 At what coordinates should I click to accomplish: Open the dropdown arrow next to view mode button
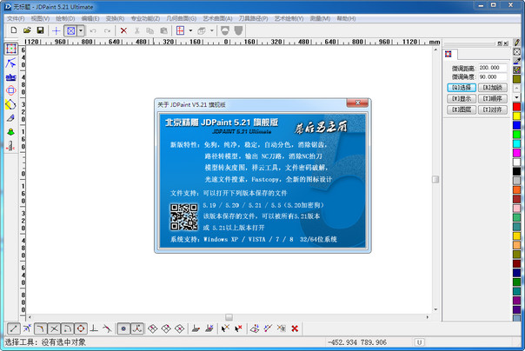click(x=81, y=30)
